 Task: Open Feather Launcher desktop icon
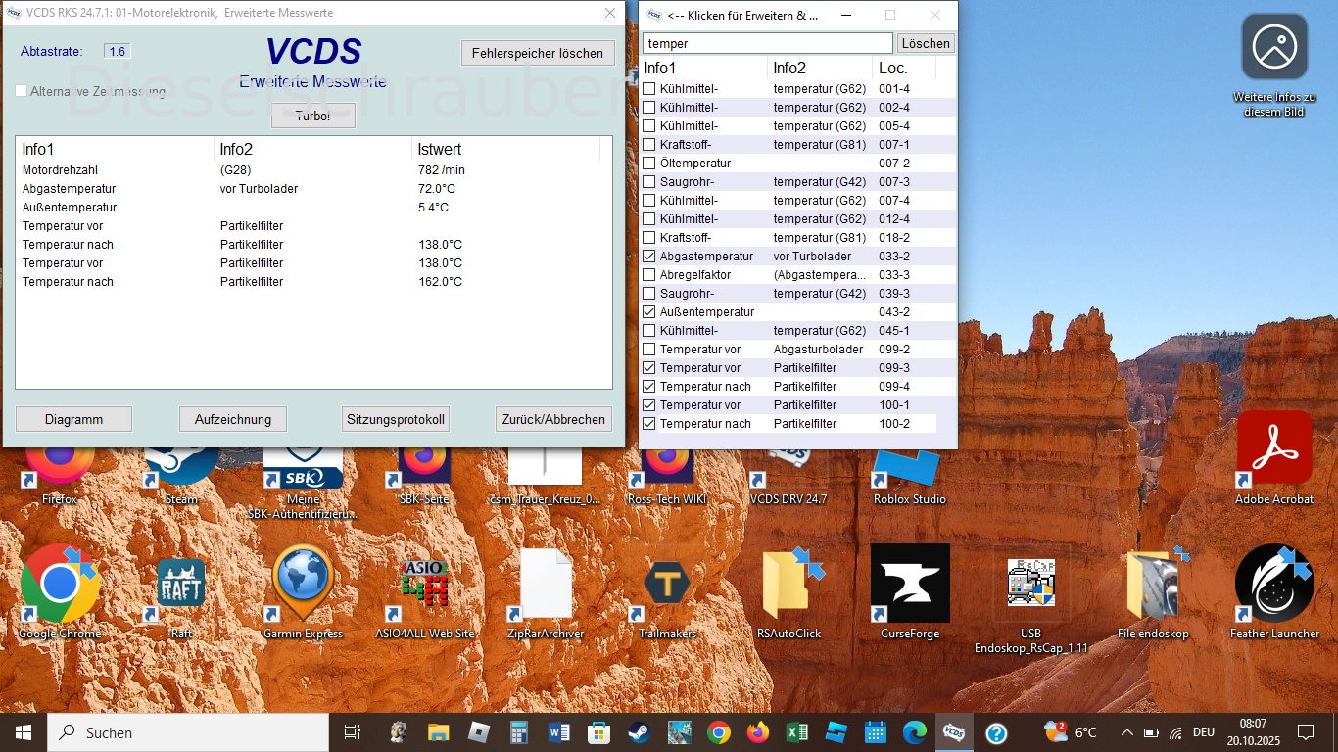pos(1273,586)
